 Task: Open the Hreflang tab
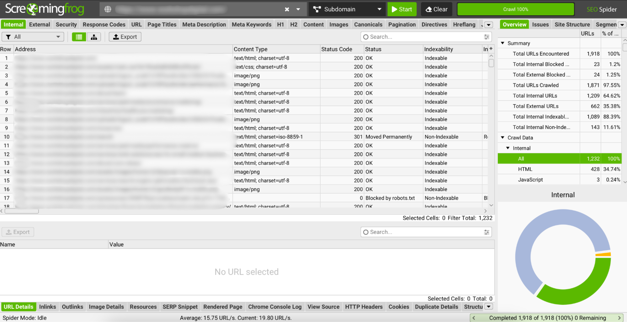464,24
